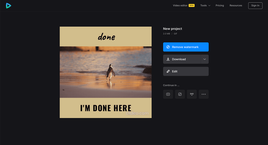
Task: Open the Resources page
Action: [236, 5]
